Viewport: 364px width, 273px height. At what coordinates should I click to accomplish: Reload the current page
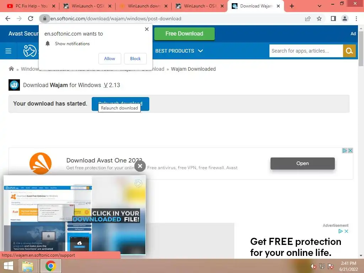tap(31, 18)
